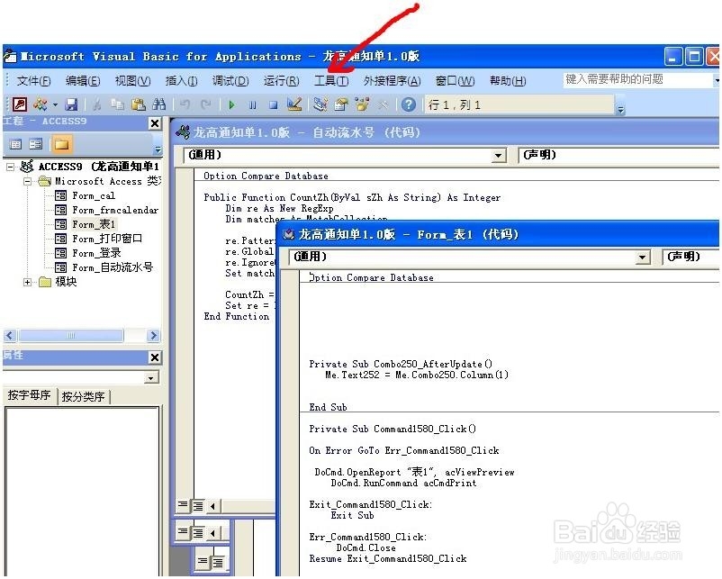Viewport: 722px width, 579px height.
Task: Open the 工具(T) menu
Action: (331, 81)
